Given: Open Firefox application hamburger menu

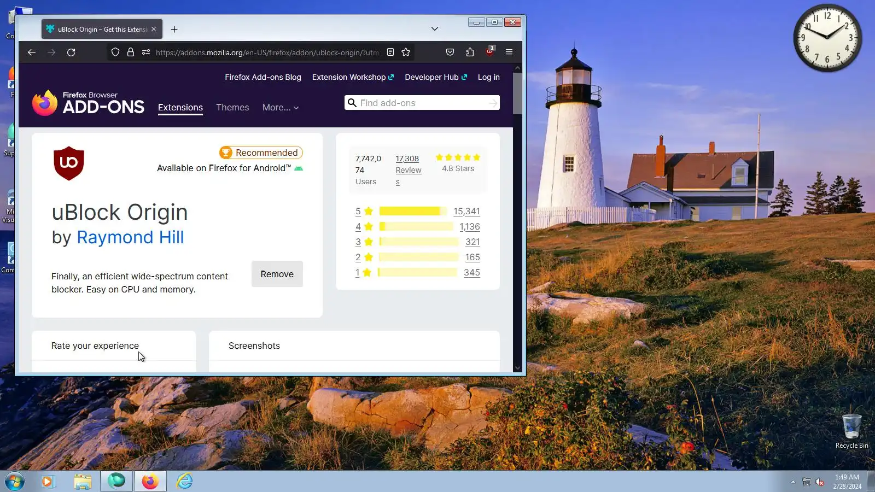Looking at the screenshot, I should (509, 52).
